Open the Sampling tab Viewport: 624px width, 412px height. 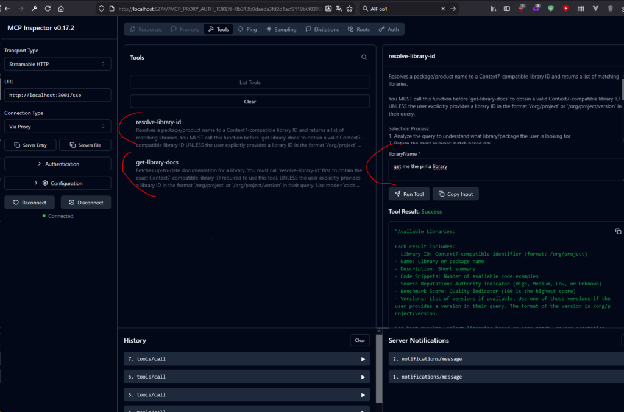281,29
